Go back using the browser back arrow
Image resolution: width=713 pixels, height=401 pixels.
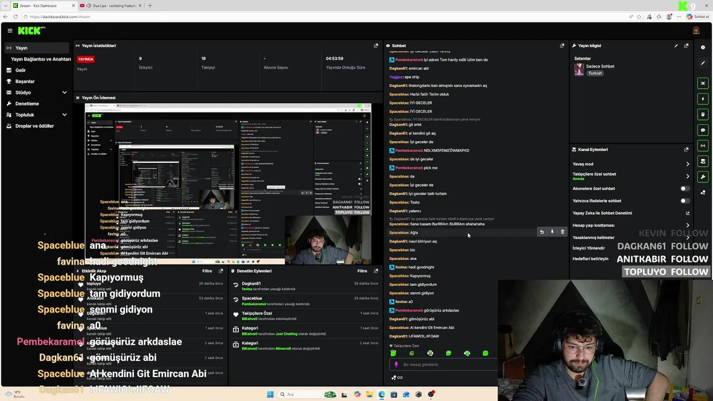6,17
